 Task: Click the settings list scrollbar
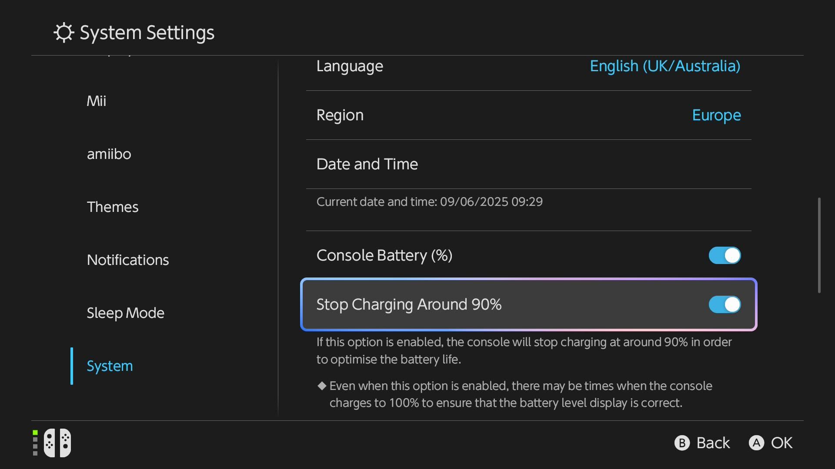(x=819, y=245)
